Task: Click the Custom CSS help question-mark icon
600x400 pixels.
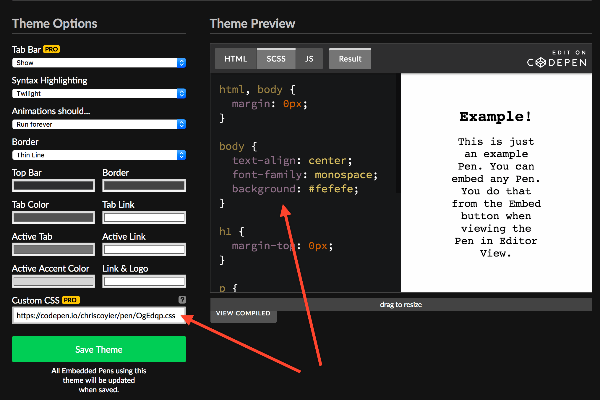Action: tap(182, 300)
